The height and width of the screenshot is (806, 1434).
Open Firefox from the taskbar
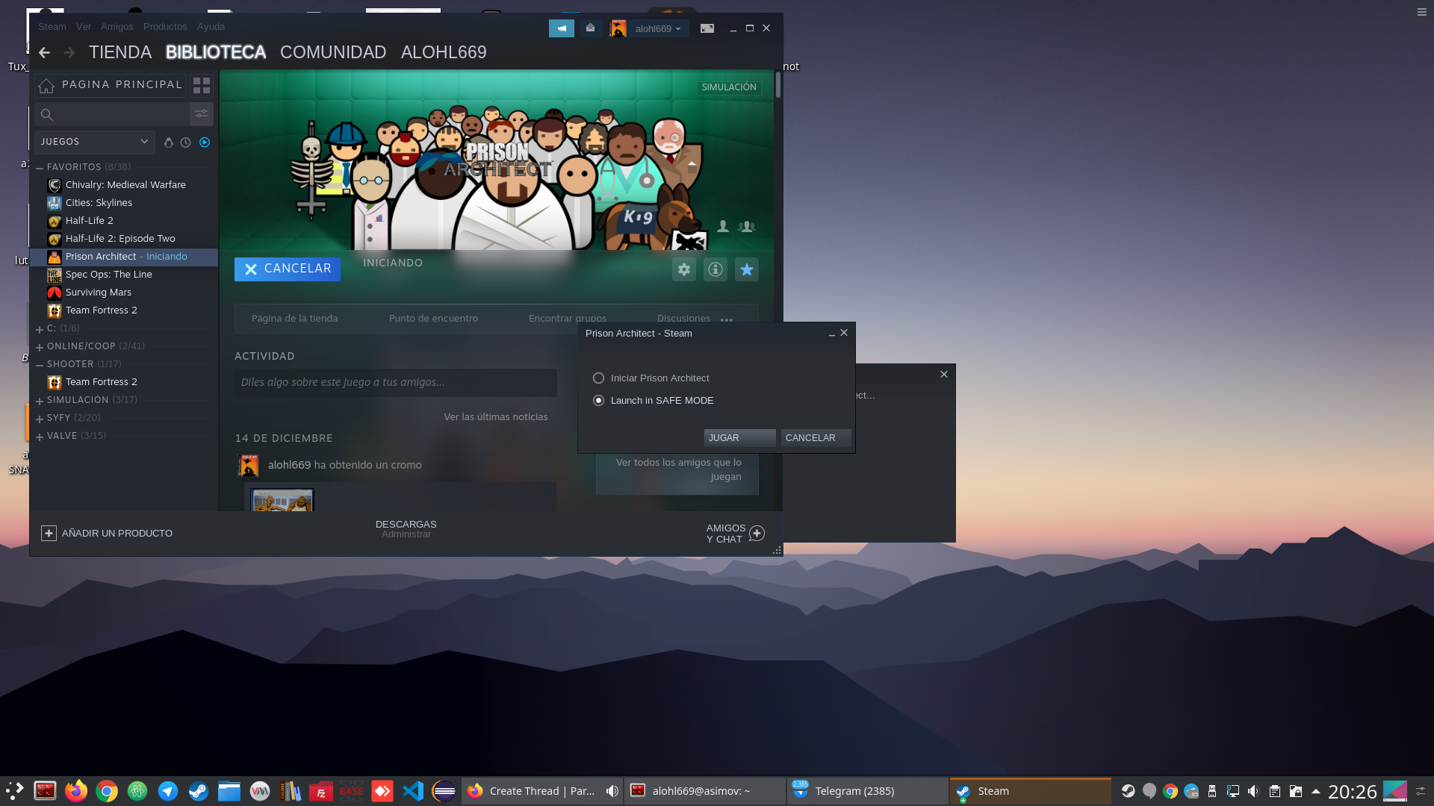click(x=75, y=791)
